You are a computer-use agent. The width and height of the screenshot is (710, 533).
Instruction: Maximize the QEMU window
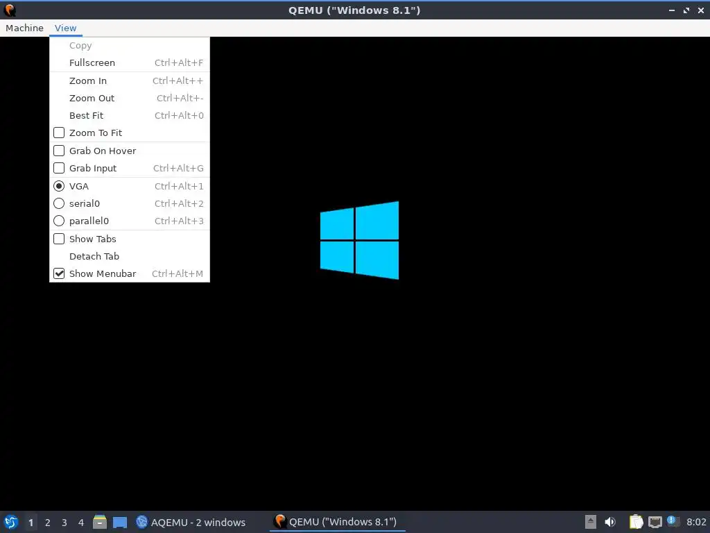point(686,10)
